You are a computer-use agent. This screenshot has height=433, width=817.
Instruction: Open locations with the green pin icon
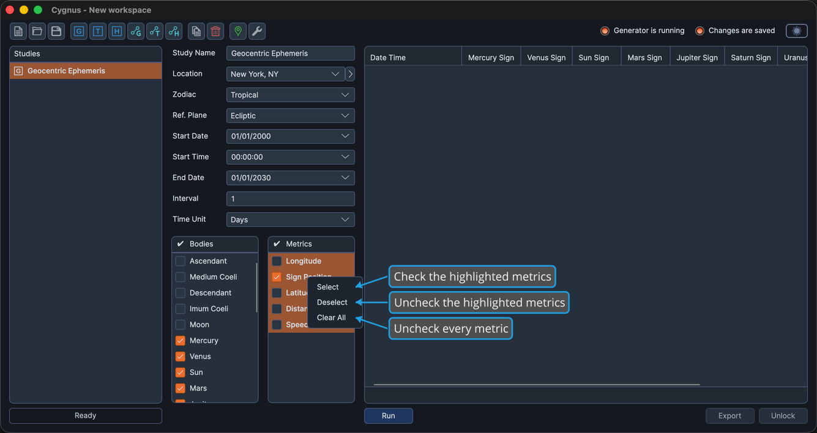click(238, 31)
